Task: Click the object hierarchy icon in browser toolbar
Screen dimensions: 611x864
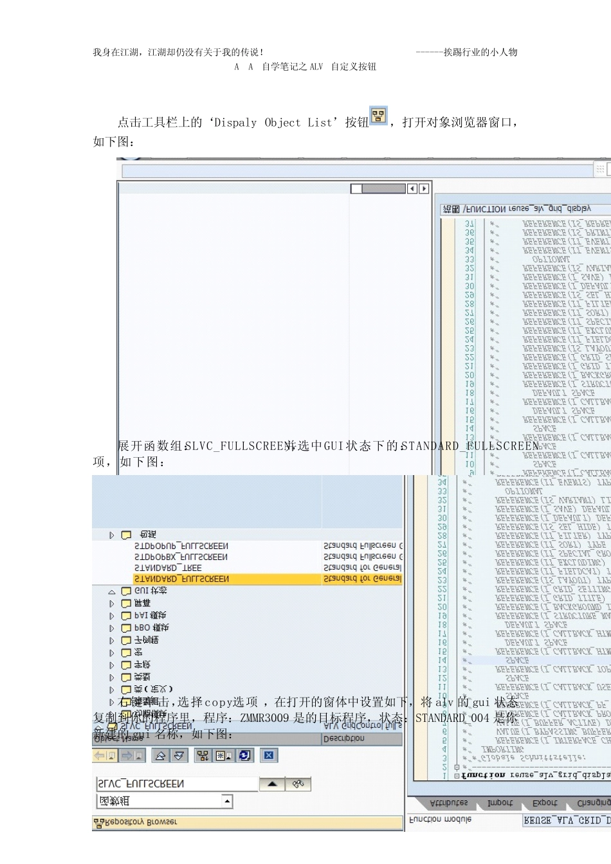Action: coord(203,756)
